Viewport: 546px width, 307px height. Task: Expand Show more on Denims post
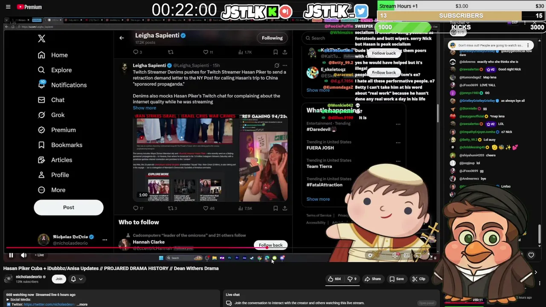(144, 108)
